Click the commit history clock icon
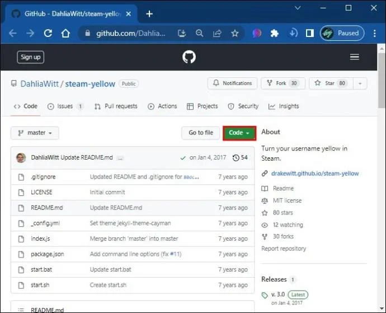Screen dimensions: 386x313 [x=236, y=158]
